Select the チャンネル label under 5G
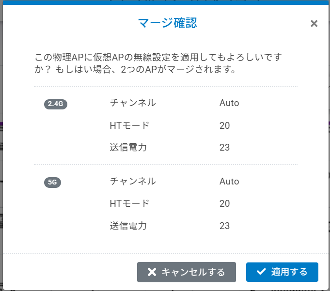The height and width of the screenshot is (291, 330). [x=133, y=181]
